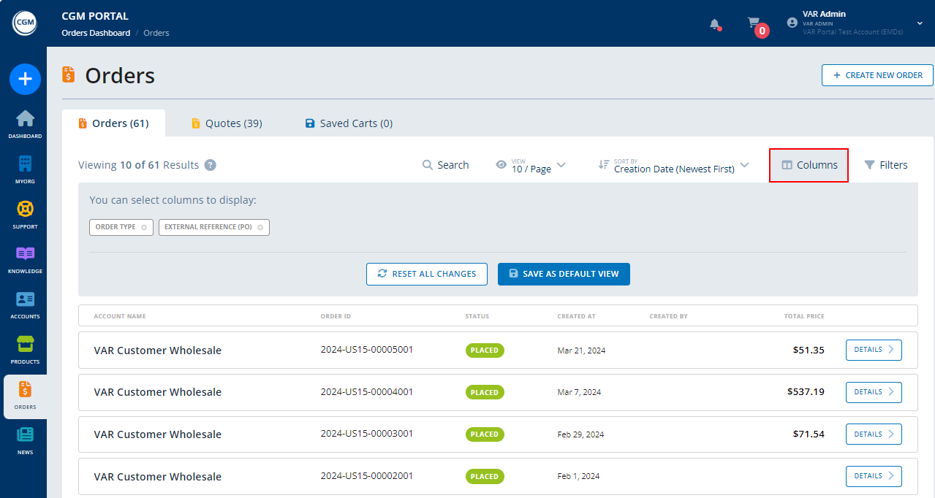Click Reset All Changes button
The image size is (935, 498).
[x=427, y=274]
